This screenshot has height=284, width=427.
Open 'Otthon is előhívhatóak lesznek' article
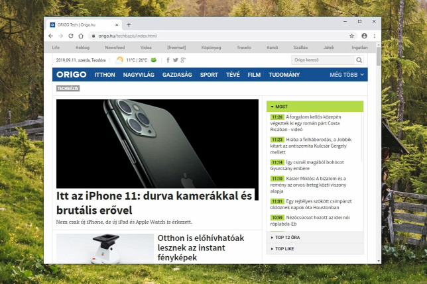click(x=201, y=248)
